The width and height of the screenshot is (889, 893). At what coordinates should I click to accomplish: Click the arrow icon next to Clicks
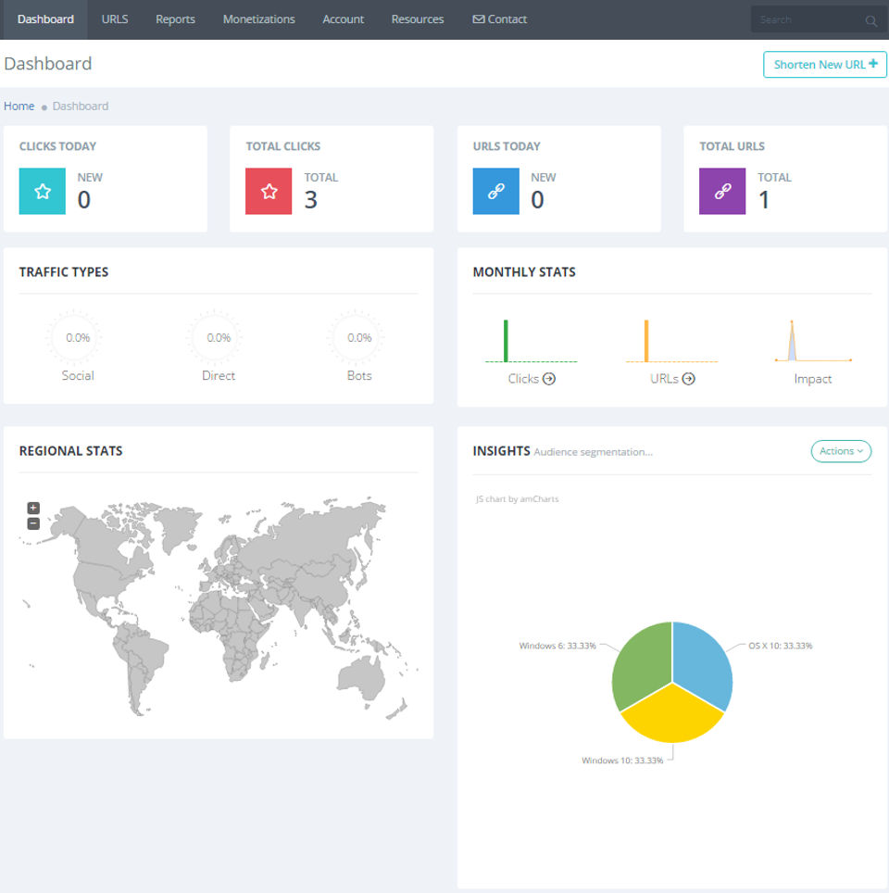pyautogui.click(x=549, y=379)
